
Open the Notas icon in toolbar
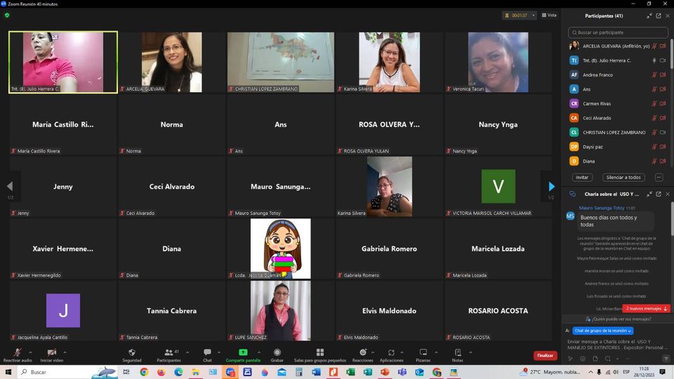[x=458, y=352]
